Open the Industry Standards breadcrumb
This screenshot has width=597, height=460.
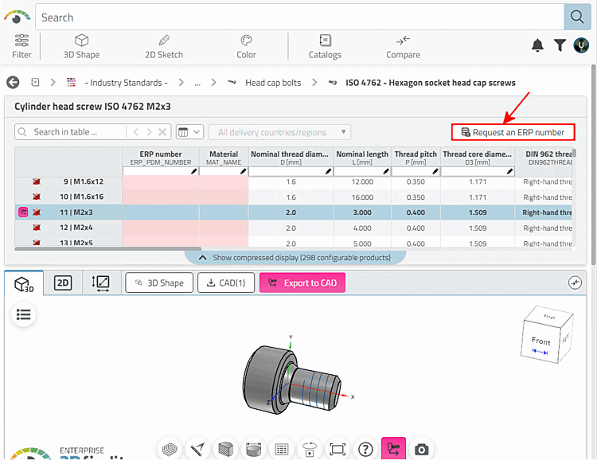point(126,83)
